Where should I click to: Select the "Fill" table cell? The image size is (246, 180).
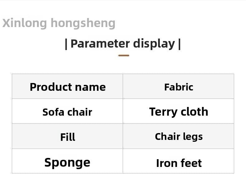click(x=68, y=137)
